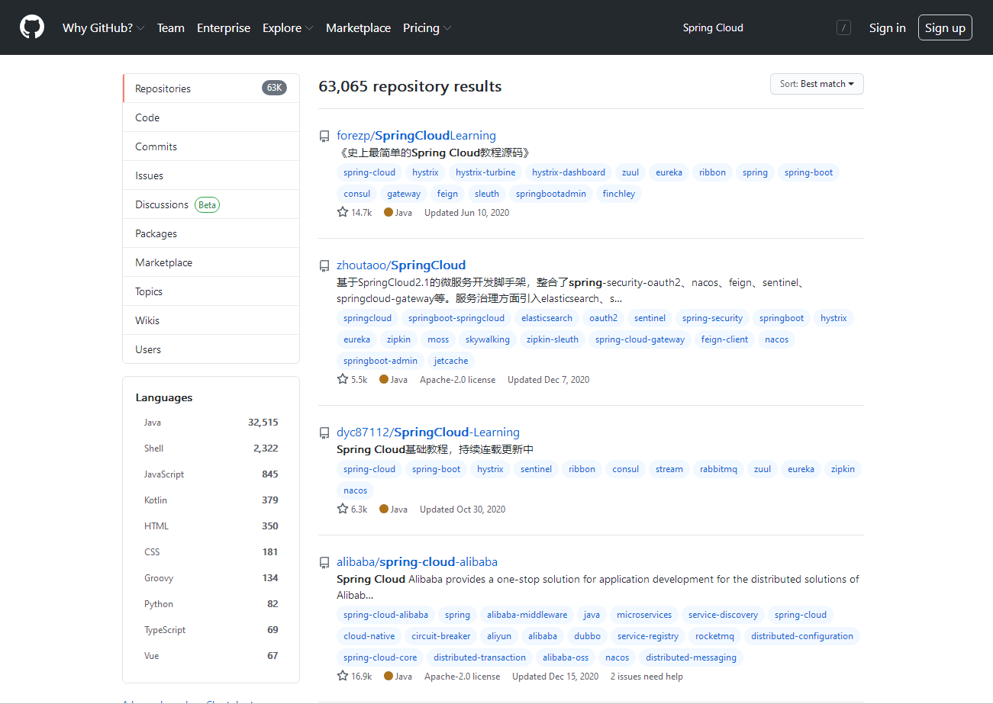Click the Sign up button
The height and width of the screenshot is (704, 993).
coord(945,27)
